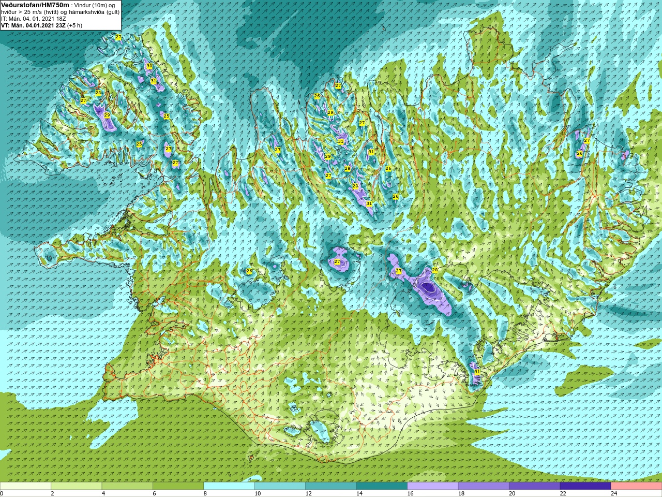Click the 'VT: Mán. 04.01.2021 23Z (+5 h)' line
The width and height of the screenshot is (662, 497).
pos(41,25)
